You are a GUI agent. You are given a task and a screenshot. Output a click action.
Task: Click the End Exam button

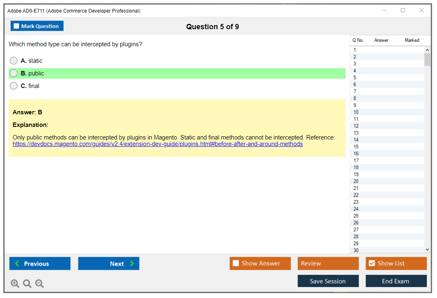click(x=396, y=281)
